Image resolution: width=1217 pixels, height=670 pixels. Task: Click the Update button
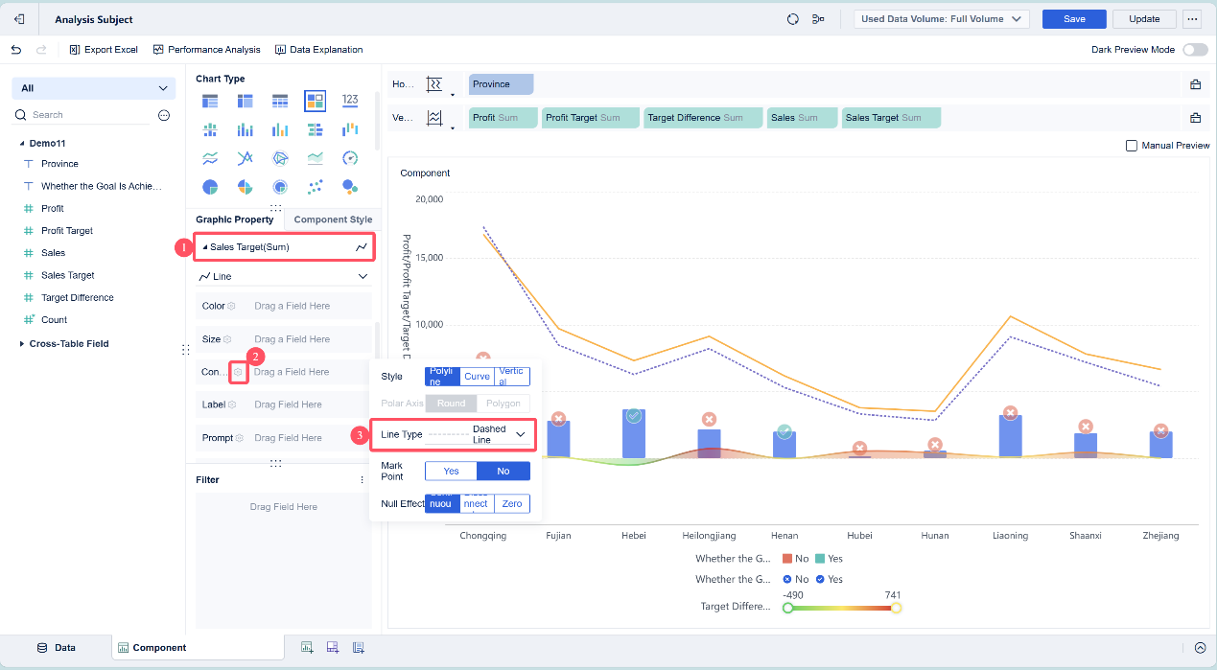pos(1144,19)
